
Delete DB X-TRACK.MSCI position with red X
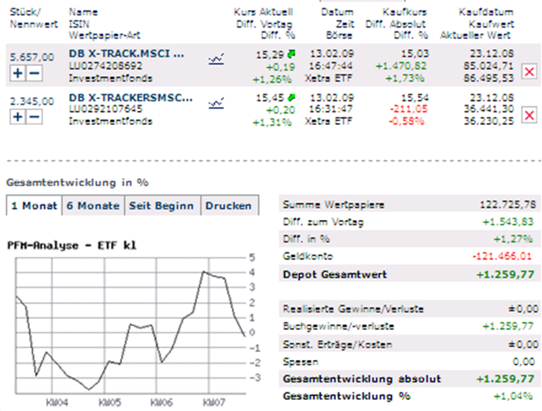[529, 73]
